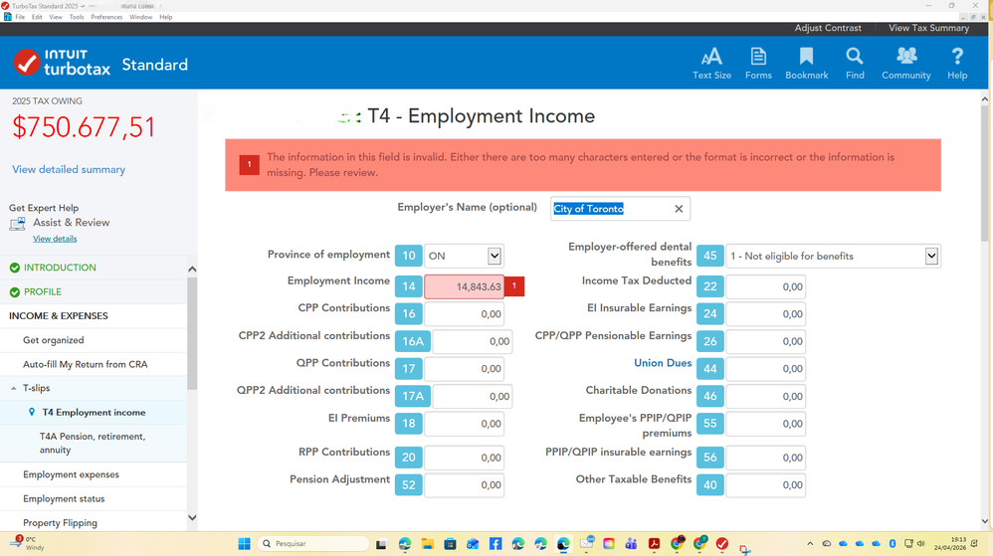This screenshot has height=556, width=993.
Task: Click the Windows Start button in taskbar
Action: (x=244, y=544)
